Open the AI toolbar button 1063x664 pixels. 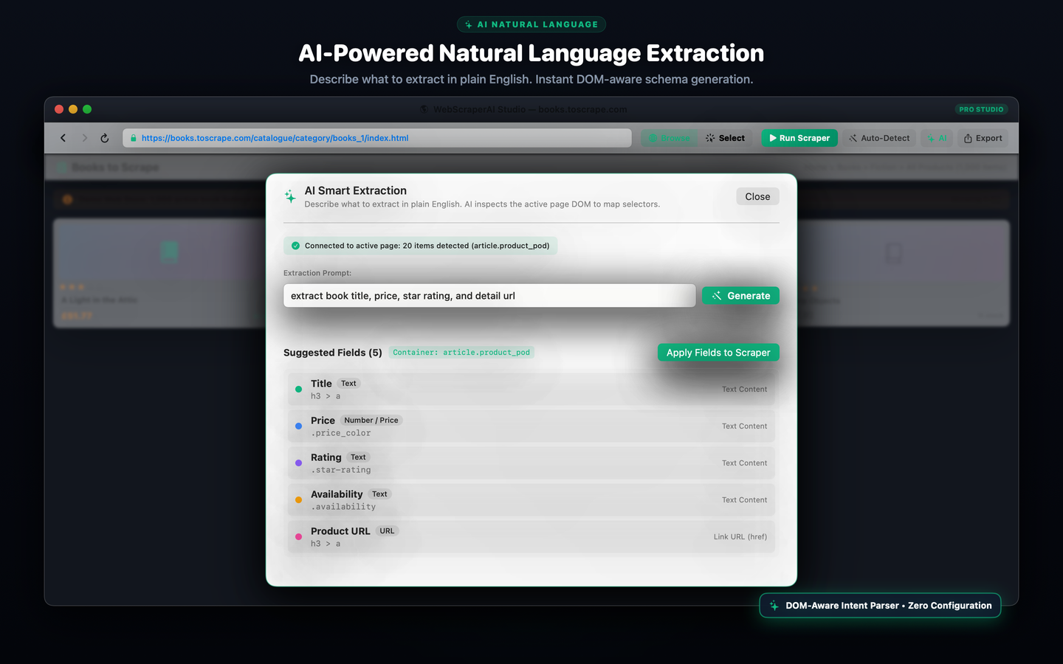937,138
